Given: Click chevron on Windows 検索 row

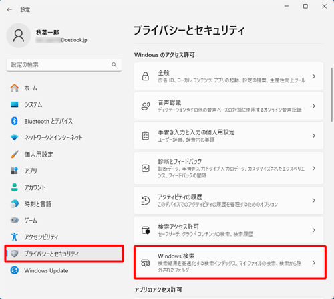Looking at the screenshot, I should click(x=314, y=263).
